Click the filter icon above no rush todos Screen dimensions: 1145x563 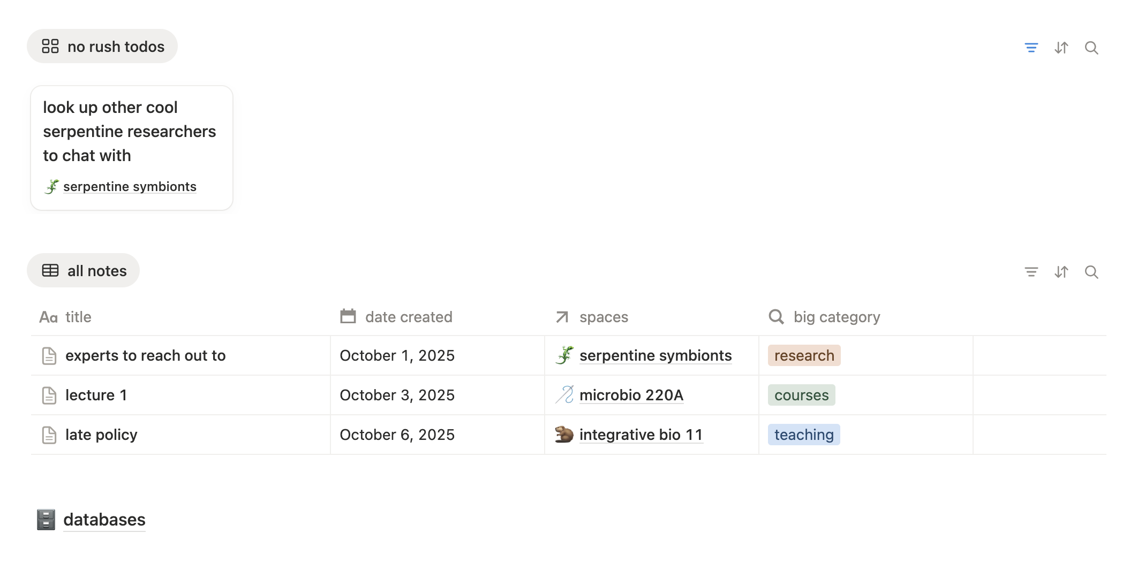pos(1031,48)
